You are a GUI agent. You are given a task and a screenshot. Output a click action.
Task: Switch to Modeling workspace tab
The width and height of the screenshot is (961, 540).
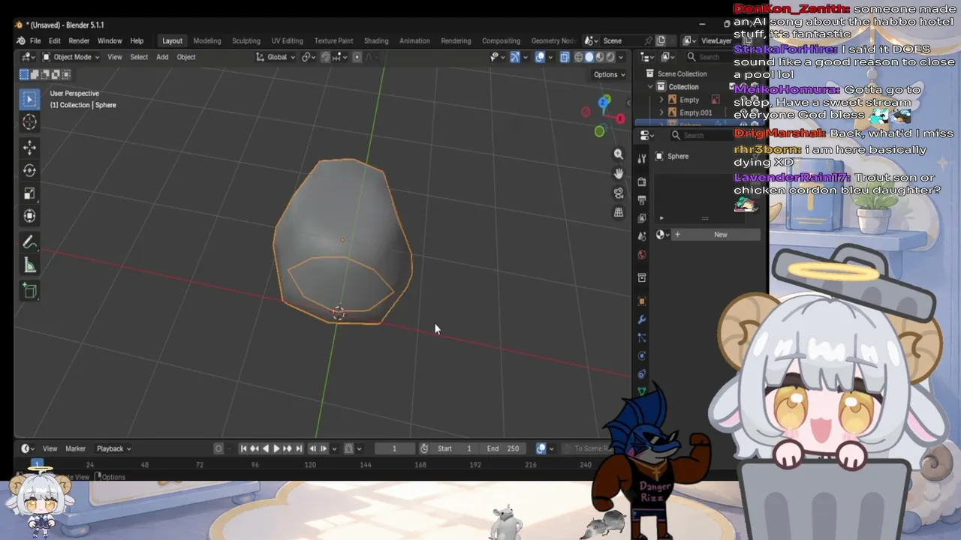tap(207, 40)
